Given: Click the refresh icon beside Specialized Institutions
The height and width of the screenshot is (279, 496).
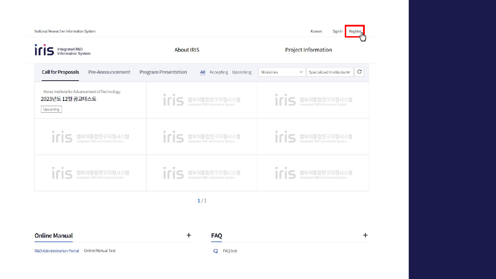Looking at the screenshot, I should (359, 72).
